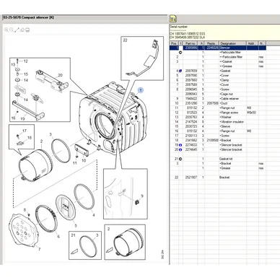Select the Clamp row
Viewport: 280px width, 280px height.
pos(218,80)
